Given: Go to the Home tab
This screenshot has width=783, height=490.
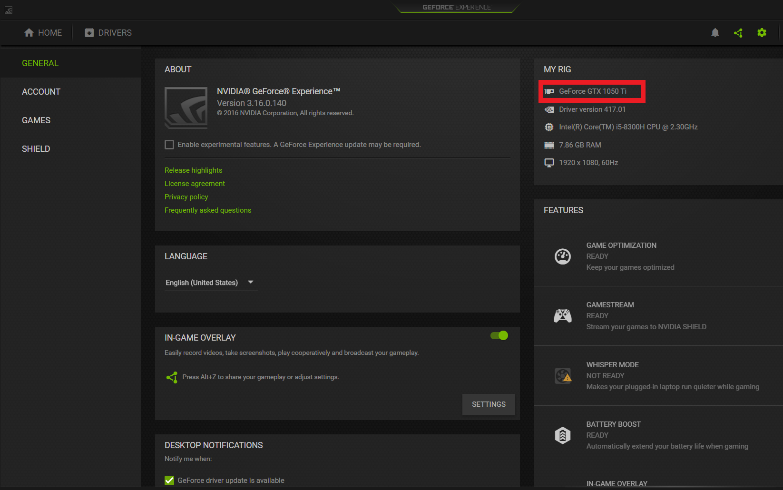Looking at the screenshot, I should [x=43, y=32].
